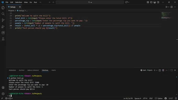Open the Copilot chat icon in title bar
This screenshot has width=178, height=100.
pyautogui.click(x=126, y=2)
